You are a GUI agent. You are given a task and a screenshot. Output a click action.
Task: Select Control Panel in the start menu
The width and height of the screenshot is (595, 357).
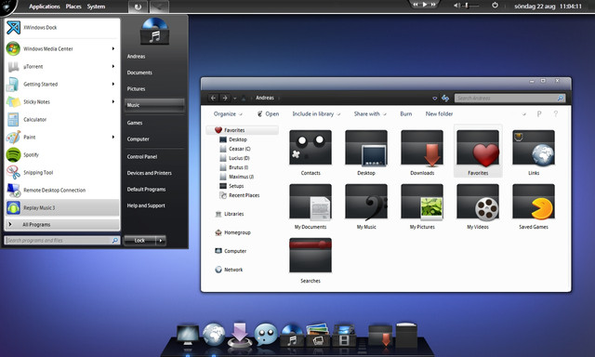142,157
